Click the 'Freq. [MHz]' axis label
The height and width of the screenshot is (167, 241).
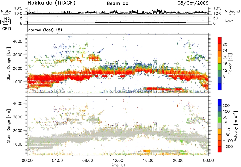coord(5,20)
